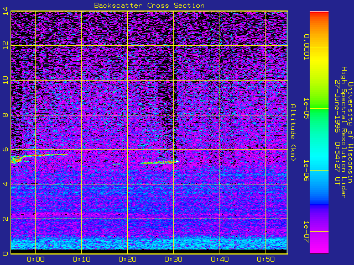Select the 0:00 time axis label
The width and height of the screenshot is (354, 265).
(35, 259)
